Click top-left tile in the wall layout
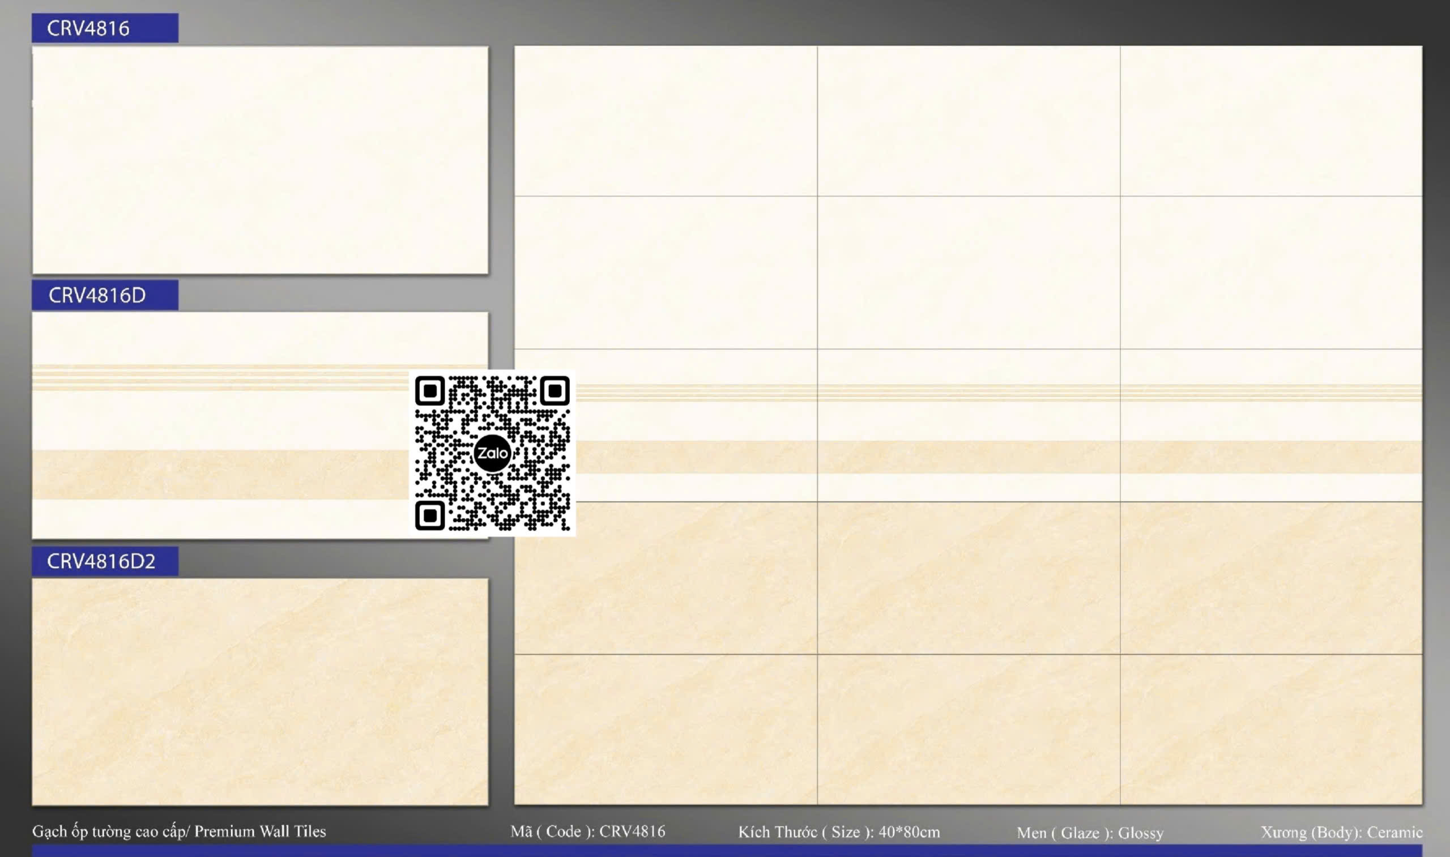1450x857 pixels. 665,121
